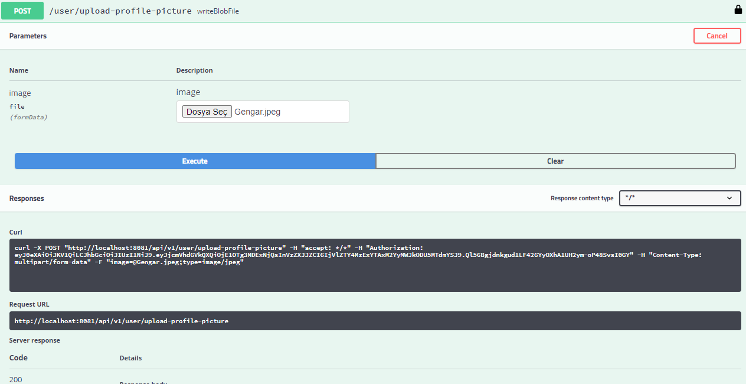Open the authorization lock icon
This screenshot has width=746, height=384.
point(738,10)
